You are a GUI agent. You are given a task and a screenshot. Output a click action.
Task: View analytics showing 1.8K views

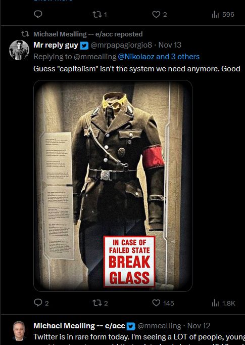[223, 303]
